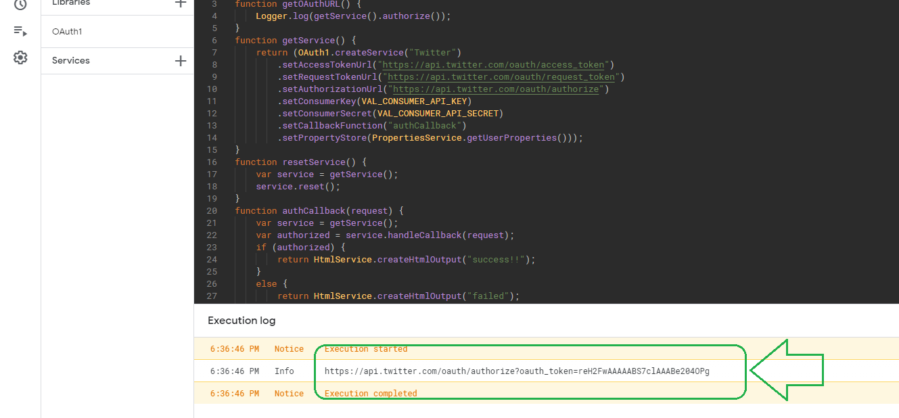Screen dimensions: 899x418
Task: Click the Libraries section label
Action: [71, 3]
